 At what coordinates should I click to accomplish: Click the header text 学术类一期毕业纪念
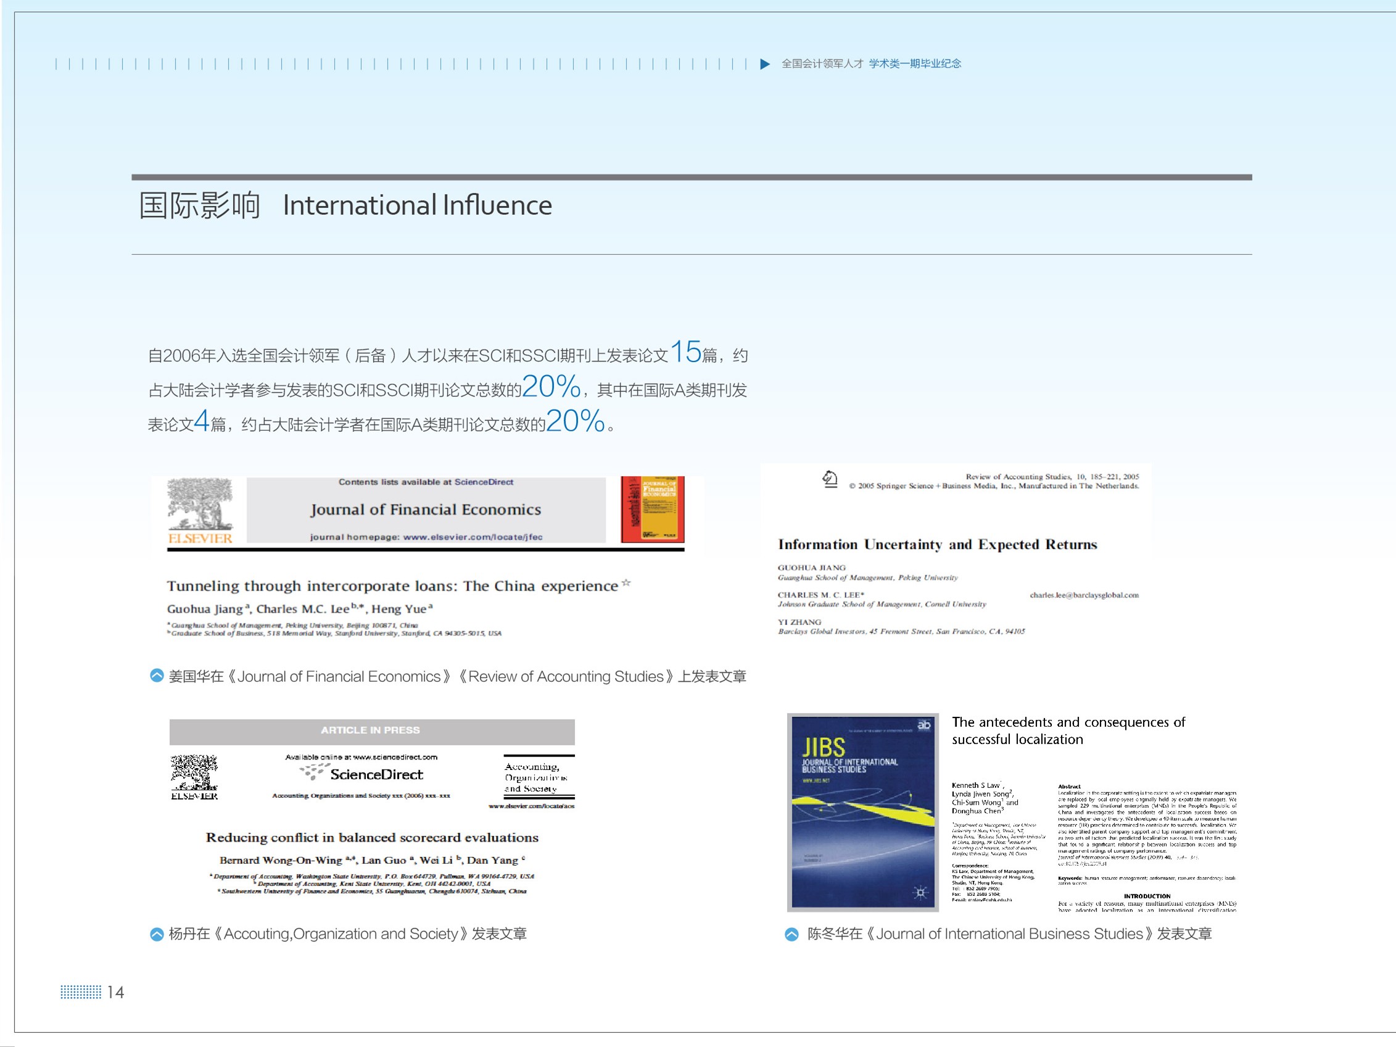point(915,64)
